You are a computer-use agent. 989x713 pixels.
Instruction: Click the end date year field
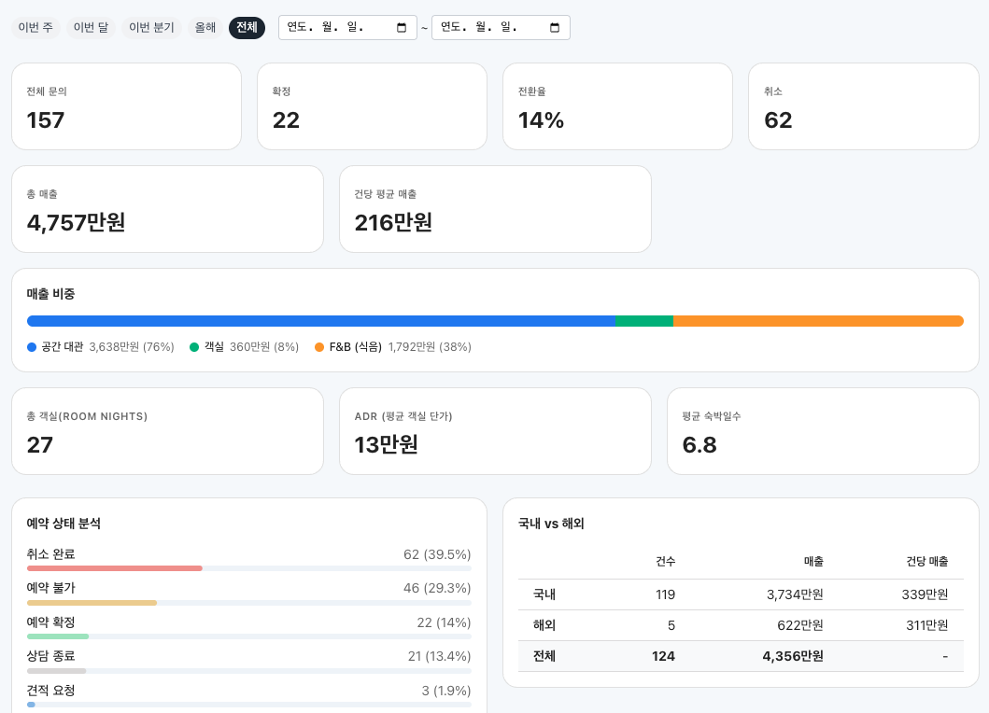[451, 28]
